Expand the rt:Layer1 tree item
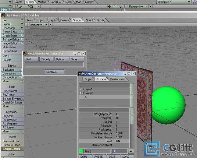 point(81,89)
